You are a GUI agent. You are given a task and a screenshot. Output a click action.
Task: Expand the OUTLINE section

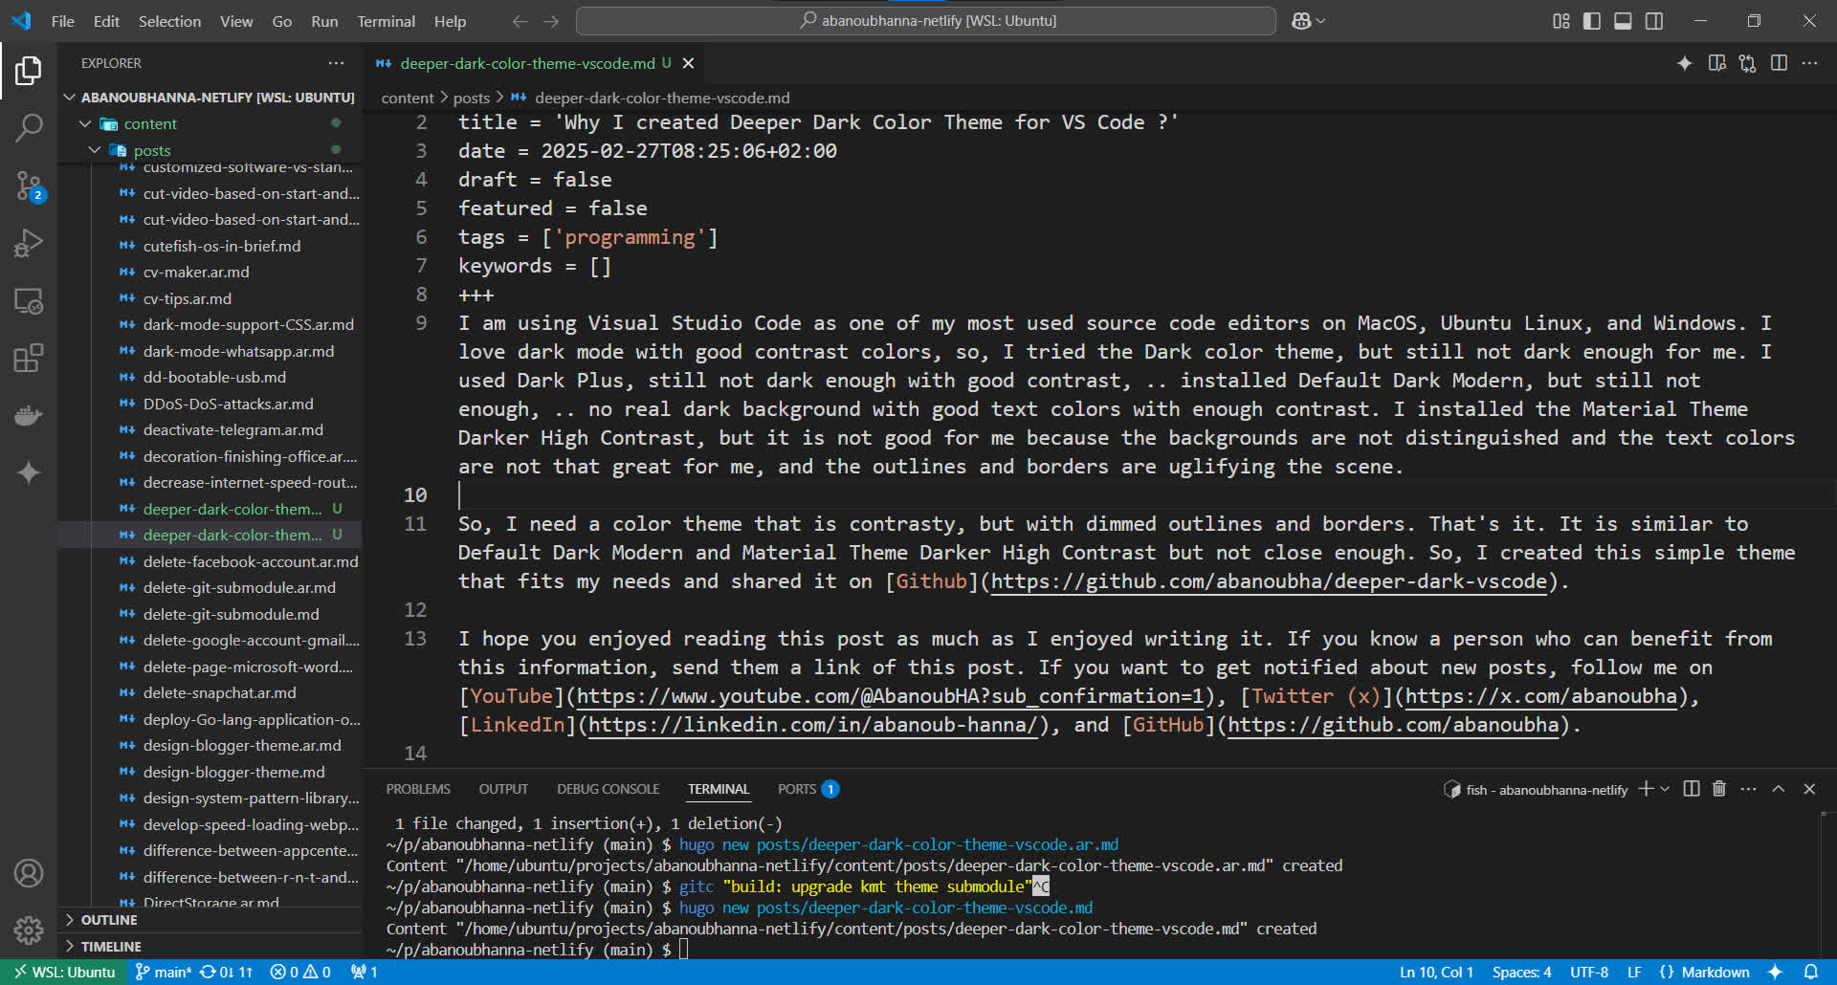point(109,920)
